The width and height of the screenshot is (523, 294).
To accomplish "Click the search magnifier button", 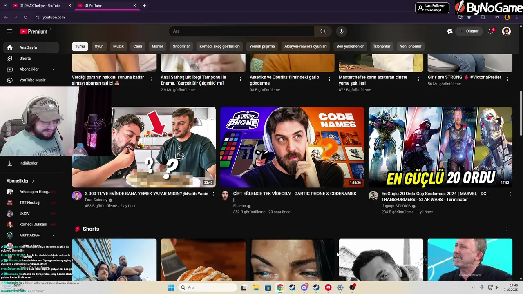I will coord(323,31).
